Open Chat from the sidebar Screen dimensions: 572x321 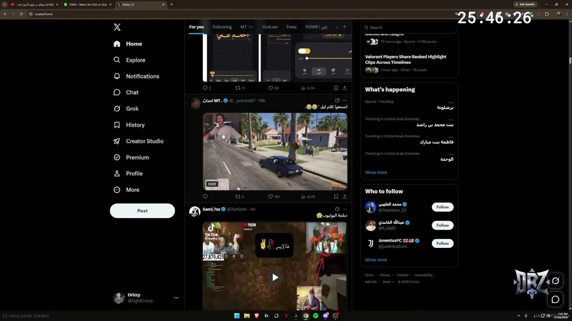click(x=126, y=92)
